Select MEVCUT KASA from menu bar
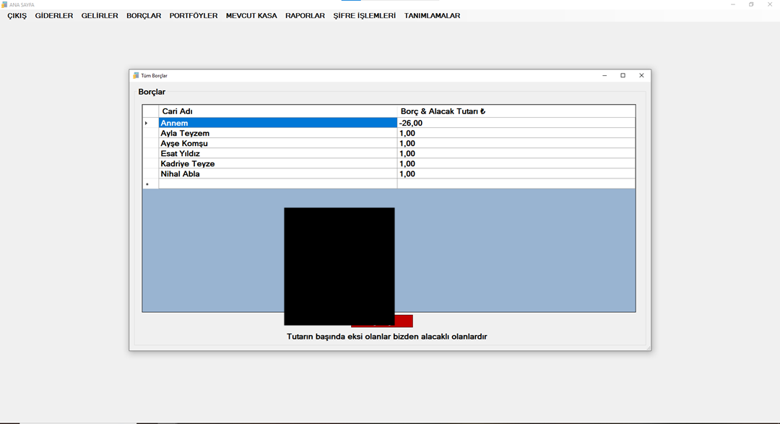 pos(251,16)
